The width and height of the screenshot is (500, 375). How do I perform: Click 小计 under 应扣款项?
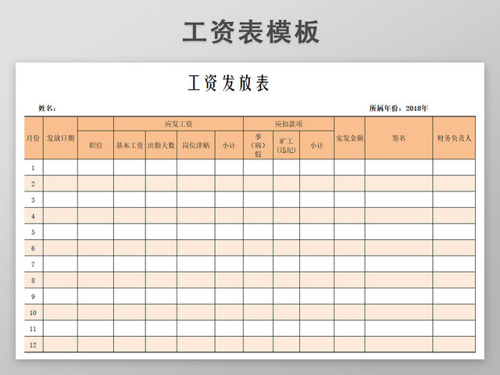316,145
